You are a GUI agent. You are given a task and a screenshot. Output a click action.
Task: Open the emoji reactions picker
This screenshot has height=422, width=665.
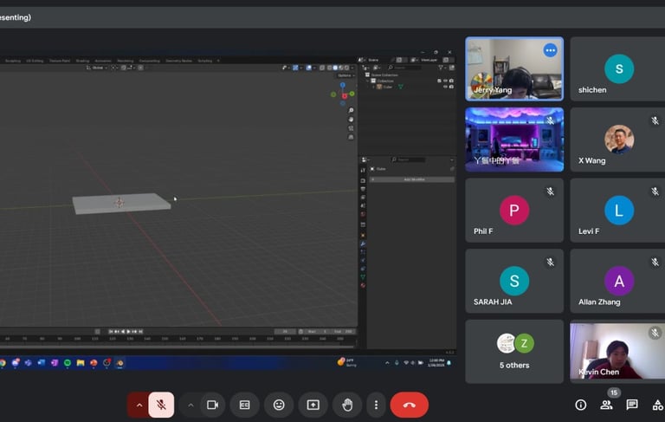click(279, 405)
